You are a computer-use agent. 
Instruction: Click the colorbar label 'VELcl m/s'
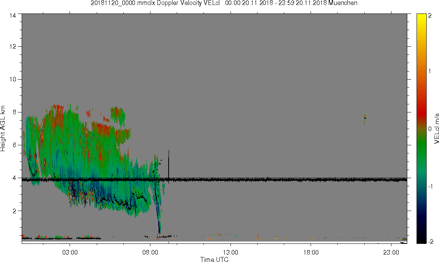click(x=436, y=128)
